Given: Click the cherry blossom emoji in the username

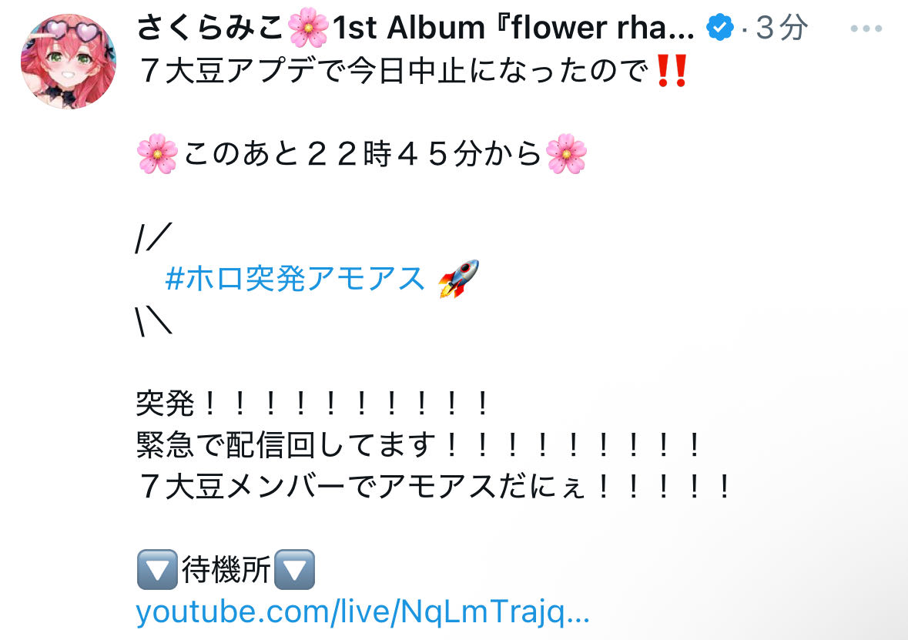Looking at the screenshot, I should 308,28.
